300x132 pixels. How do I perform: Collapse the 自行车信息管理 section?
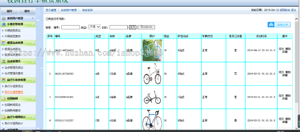pos(33,80)
